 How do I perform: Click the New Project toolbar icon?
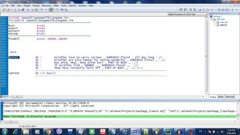pos(4,10)
